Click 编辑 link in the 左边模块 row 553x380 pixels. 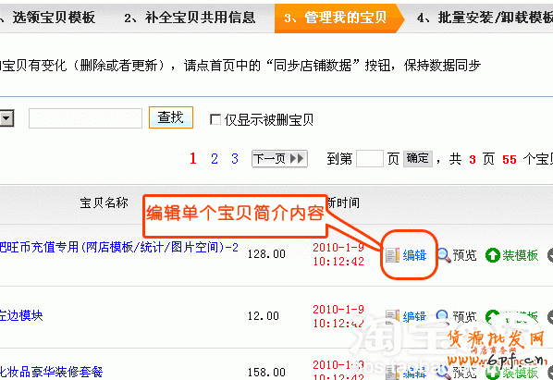click(414, 316)
